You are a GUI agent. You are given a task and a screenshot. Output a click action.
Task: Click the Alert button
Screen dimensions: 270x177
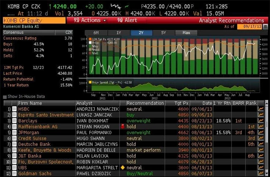pos(127,20)
